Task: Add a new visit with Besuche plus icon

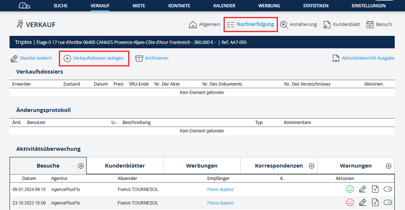Action: coord(81,166)
